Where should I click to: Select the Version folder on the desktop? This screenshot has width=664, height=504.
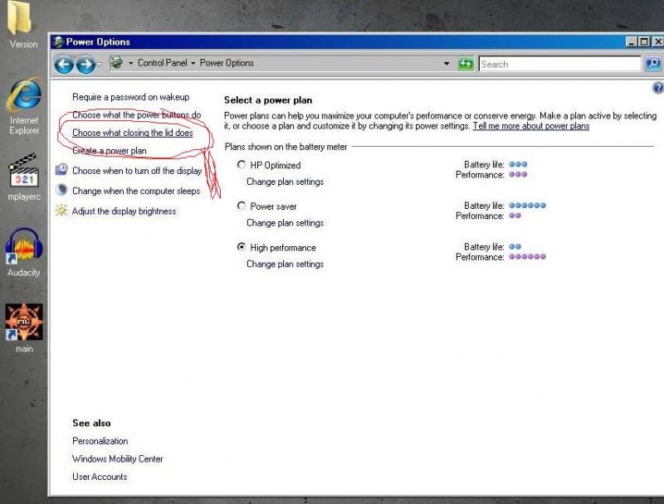22,25
